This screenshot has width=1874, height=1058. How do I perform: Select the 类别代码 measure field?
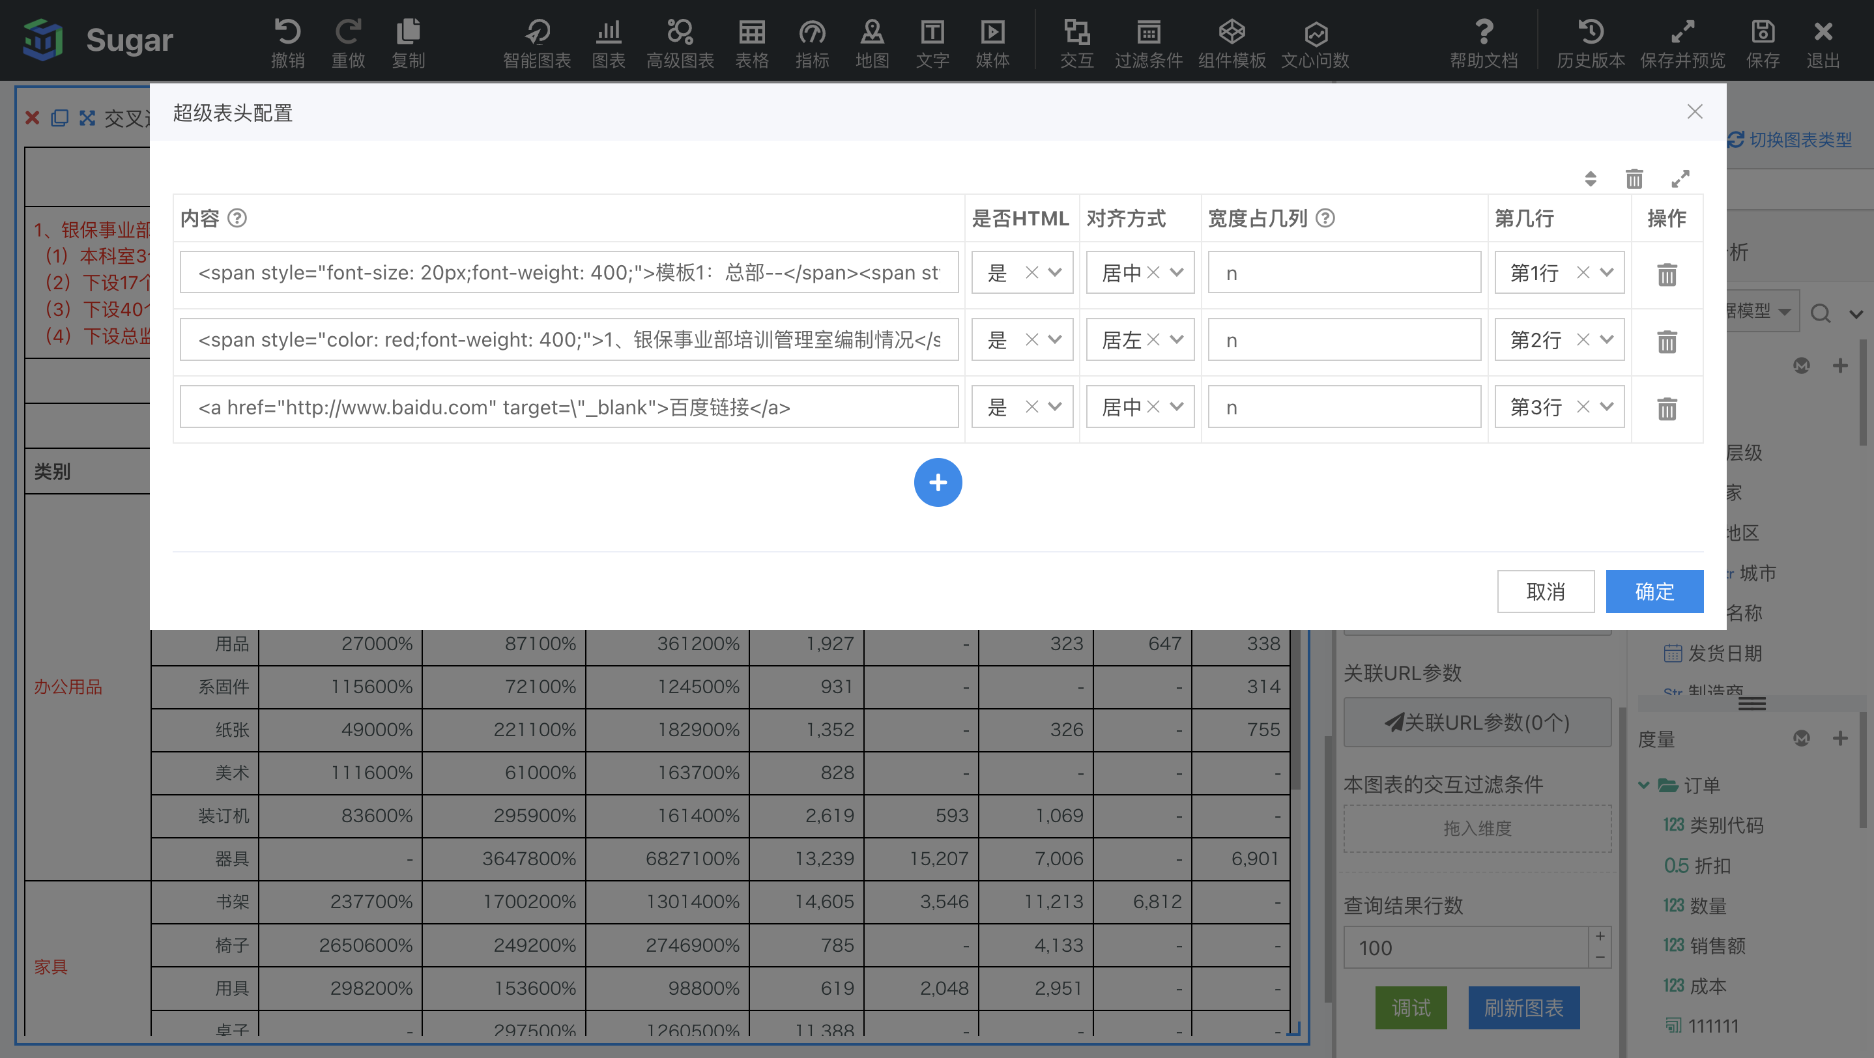[x=1713, y=825]
